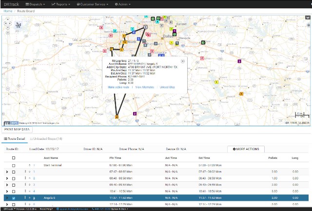
Task: Click the gear icon in More Actions
Action: coord(235,149)
